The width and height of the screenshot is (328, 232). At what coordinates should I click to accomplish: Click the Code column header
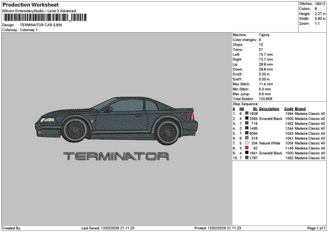click(289, 109)
